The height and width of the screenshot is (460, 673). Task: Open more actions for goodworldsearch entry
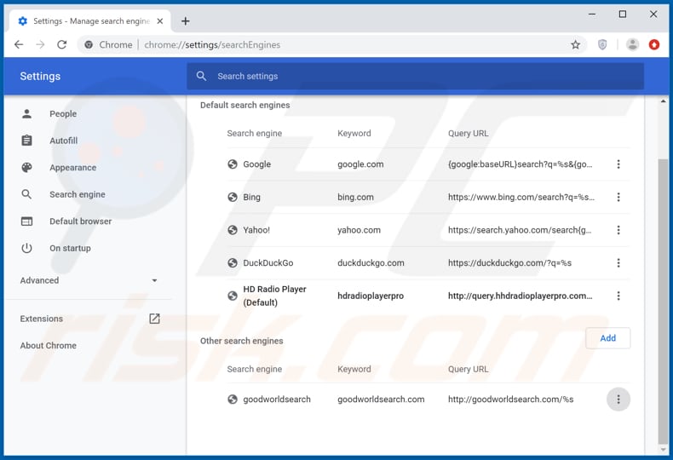(x=618, y=399)
